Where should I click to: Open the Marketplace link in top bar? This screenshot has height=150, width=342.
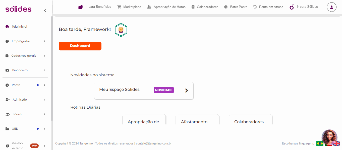[132, 7]
